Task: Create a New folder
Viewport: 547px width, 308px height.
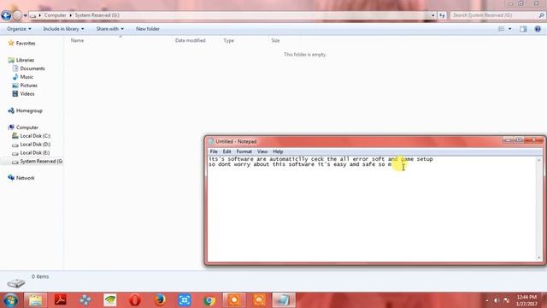Action: [x=148, y=29]
